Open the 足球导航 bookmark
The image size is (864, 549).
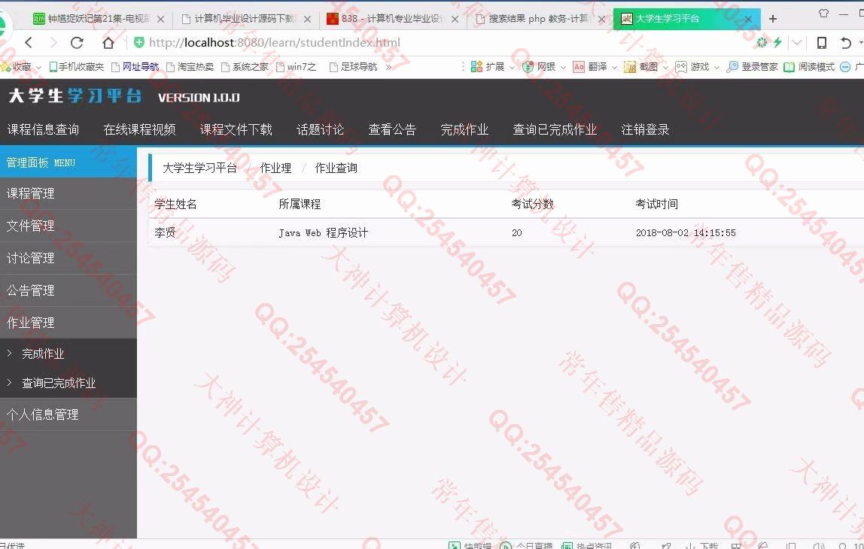pos(353,67)
